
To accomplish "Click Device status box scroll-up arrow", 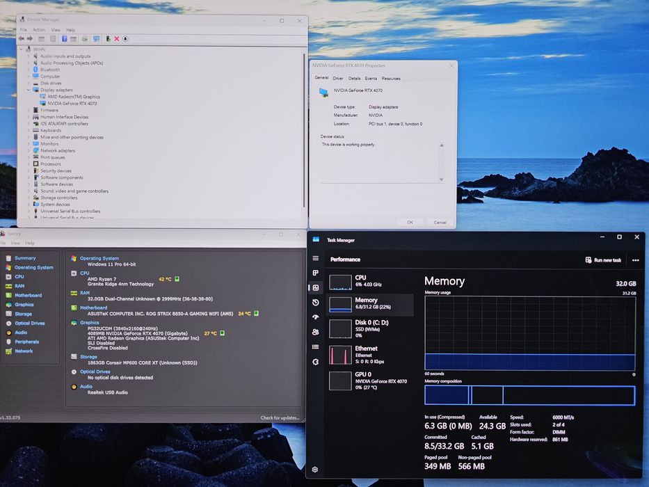I will (x=441, y=145).
